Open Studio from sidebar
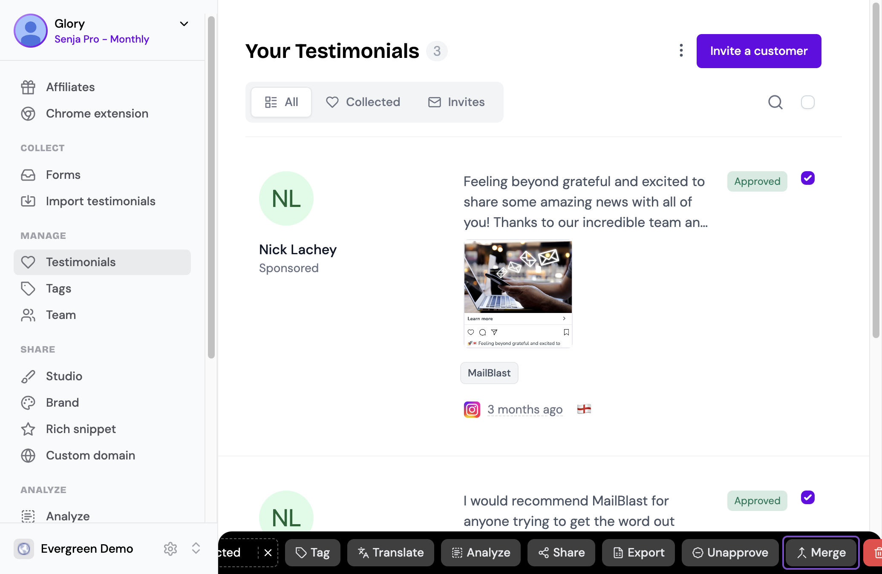This screenshot has width=882, height=574. click(102, 376)
